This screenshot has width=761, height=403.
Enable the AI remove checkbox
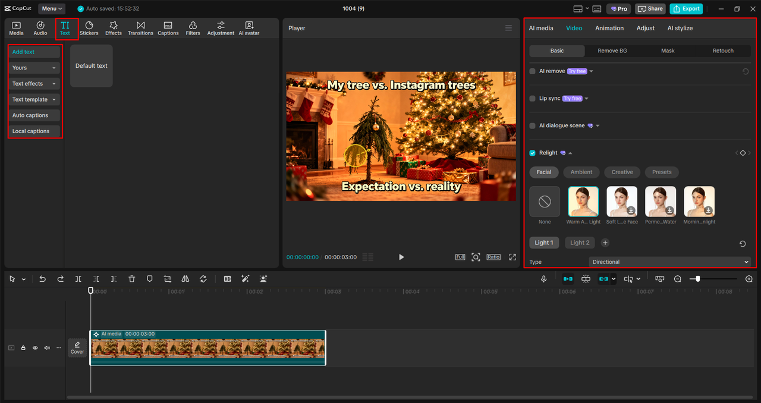click(x=532, y=71)
